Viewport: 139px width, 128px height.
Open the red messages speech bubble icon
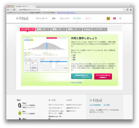point(114,18)
